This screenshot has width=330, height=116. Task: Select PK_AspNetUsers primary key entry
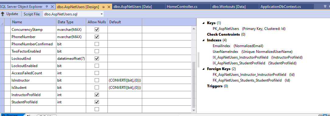249,29
